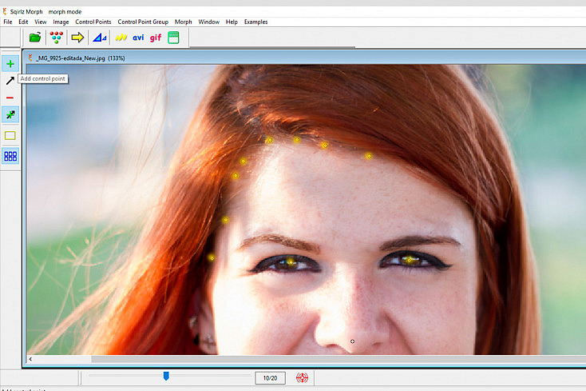Click the red crosshair target icon

[302, 377]
